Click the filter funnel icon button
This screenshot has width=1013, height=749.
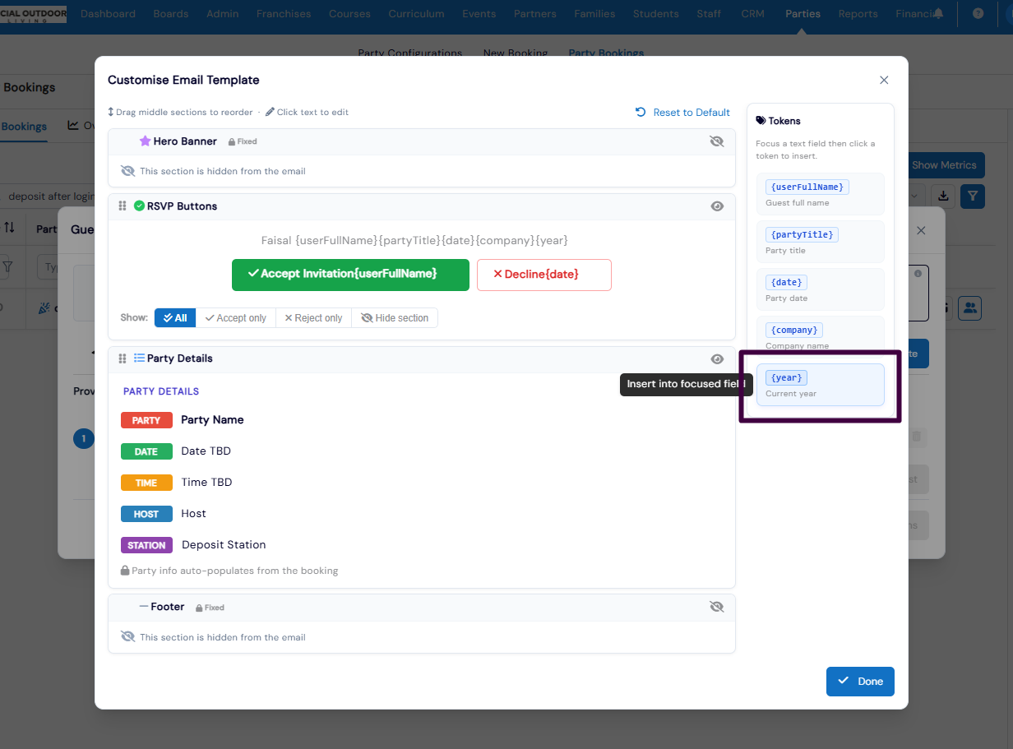[x=973, y=196]
